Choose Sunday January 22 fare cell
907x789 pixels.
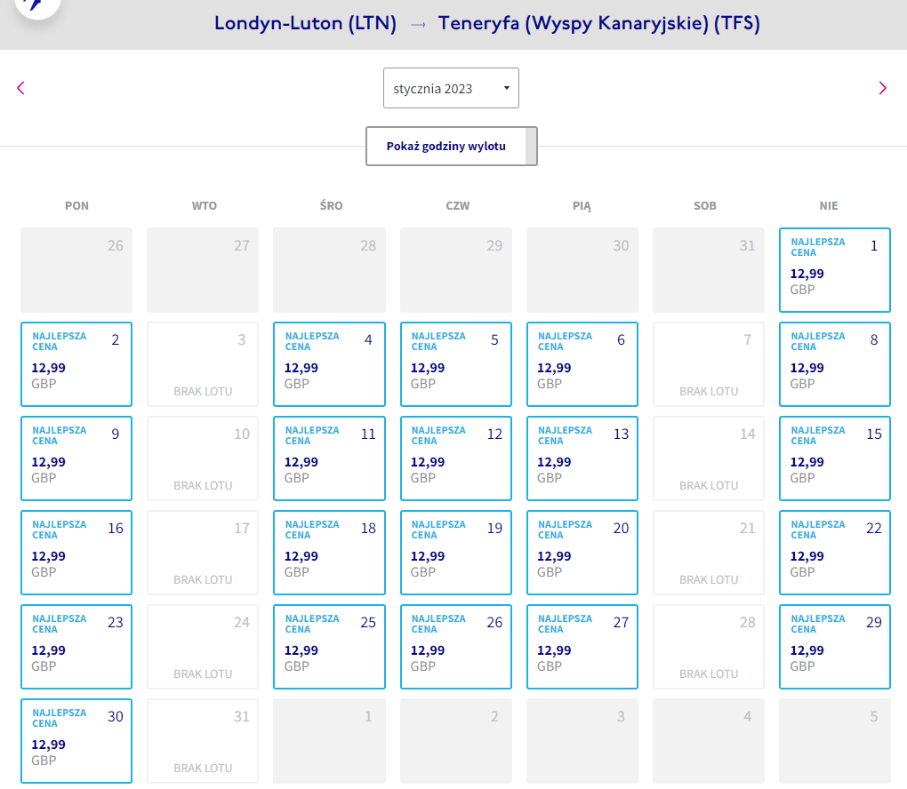[x=834, y=553]
